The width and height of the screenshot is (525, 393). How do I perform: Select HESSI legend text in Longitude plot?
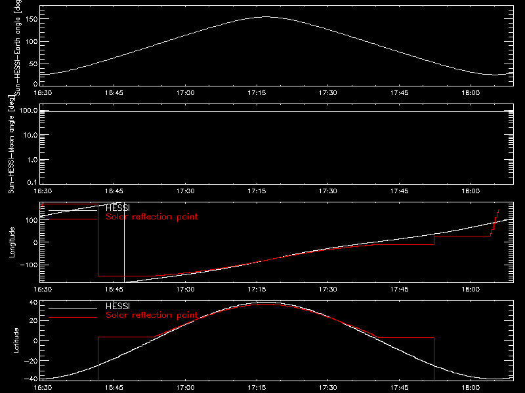click(117, 208)
